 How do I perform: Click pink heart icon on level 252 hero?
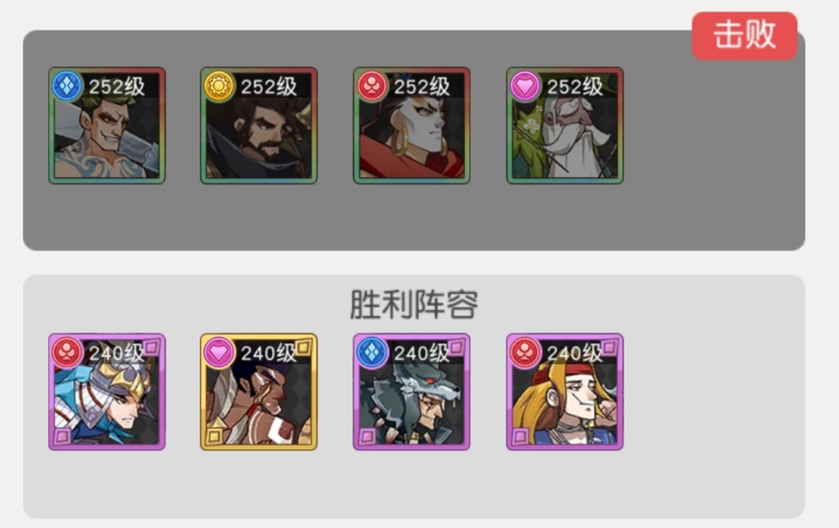coord(525,86)
